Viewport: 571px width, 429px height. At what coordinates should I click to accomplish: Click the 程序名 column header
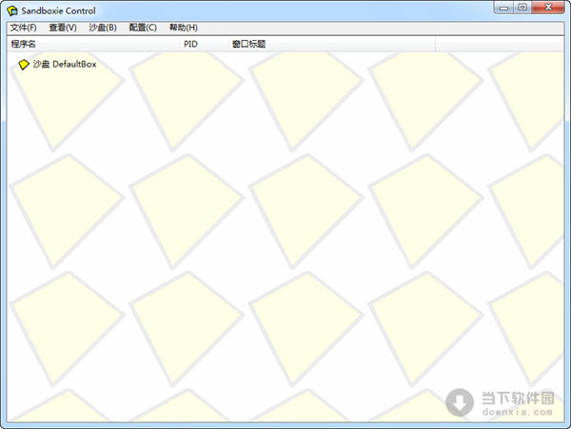pos(93,44)
